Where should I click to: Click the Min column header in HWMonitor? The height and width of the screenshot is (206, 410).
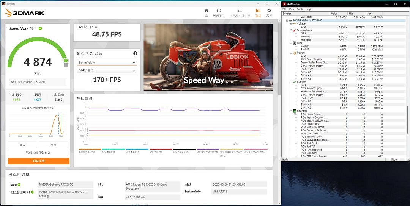[x=356, y=14]
